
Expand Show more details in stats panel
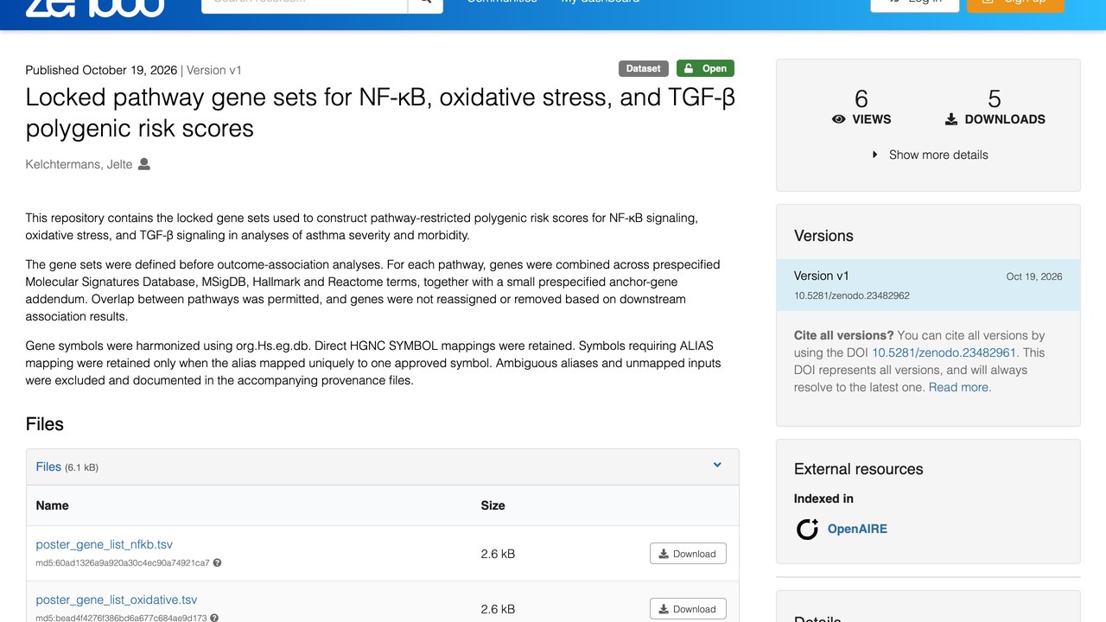(x=929, y=155)
